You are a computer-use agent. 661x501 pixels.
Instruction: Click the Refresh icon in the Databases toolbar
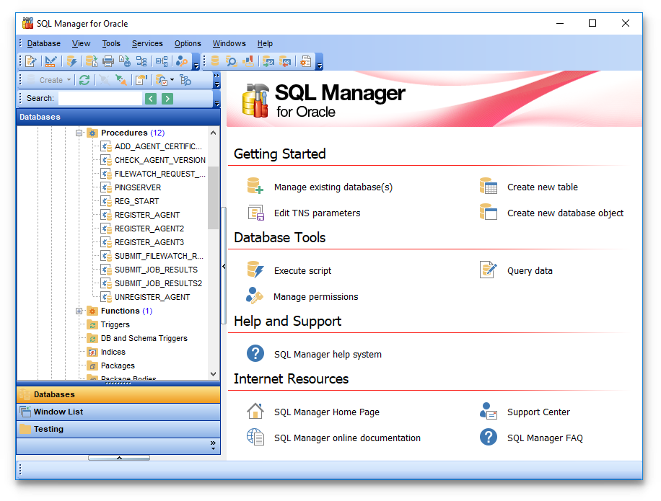pyautogui.click(x=84, y=80)
